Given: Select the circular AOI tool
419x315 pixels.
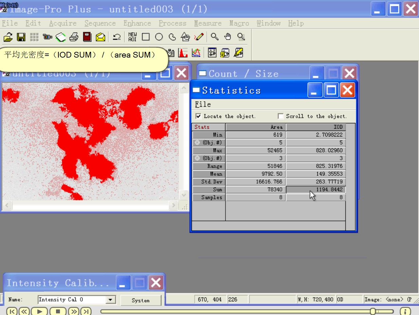Looking at the screenshot, I should pos(159,37).
